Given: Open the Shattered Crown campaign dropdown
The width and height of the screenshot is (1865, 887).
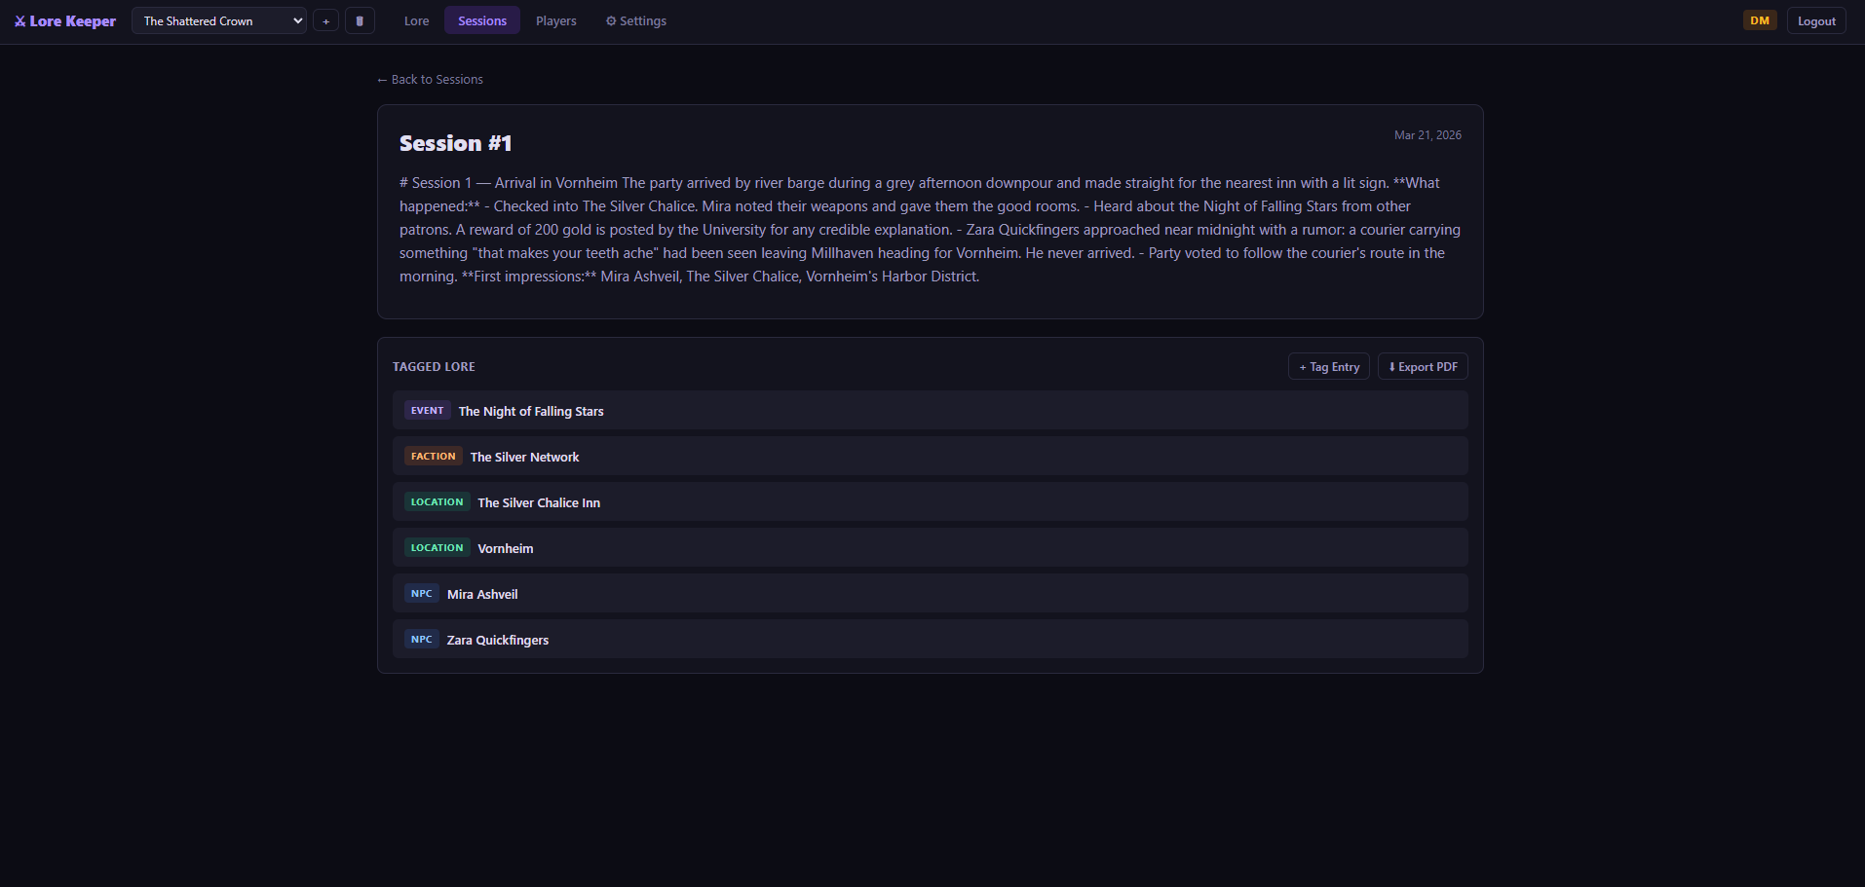Looking at the screenshot, I should click(219, 21).
